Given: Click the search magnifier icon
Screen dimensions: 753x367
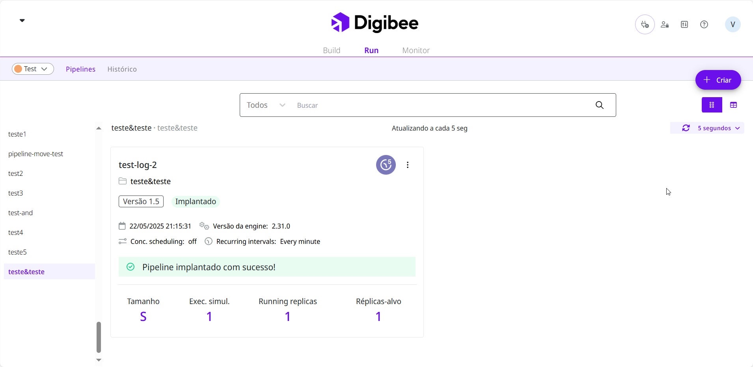Looking at the screenshot, I should (x=600, y=105).
